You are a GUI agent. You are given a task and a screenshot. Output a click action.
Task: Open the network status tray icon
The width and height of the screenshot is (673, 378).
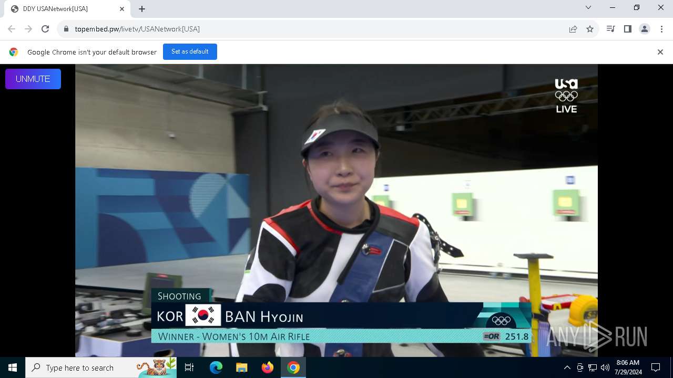click(593, 367)
